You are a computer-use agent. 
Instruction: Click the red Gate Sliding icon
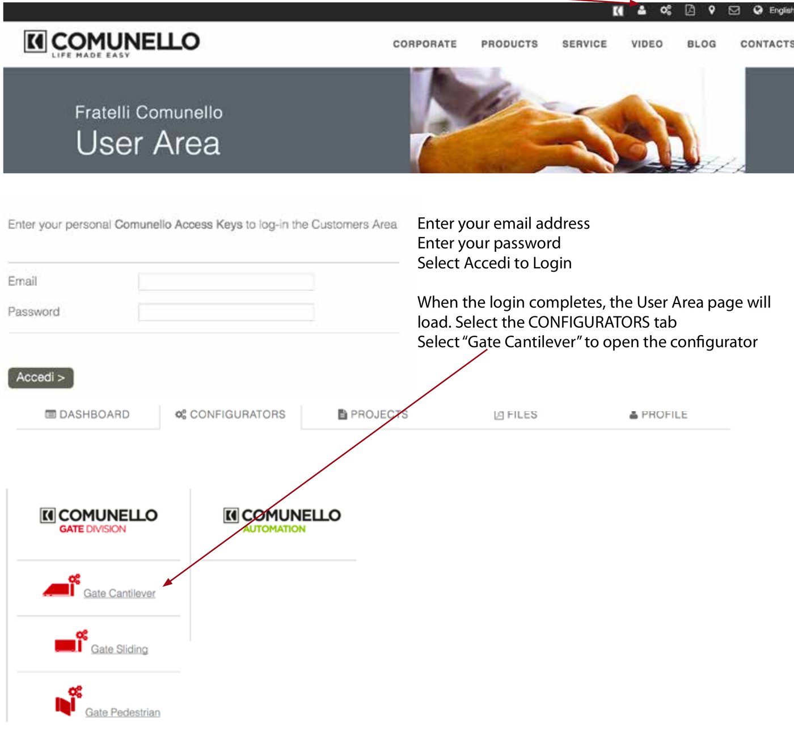(71, 641)
